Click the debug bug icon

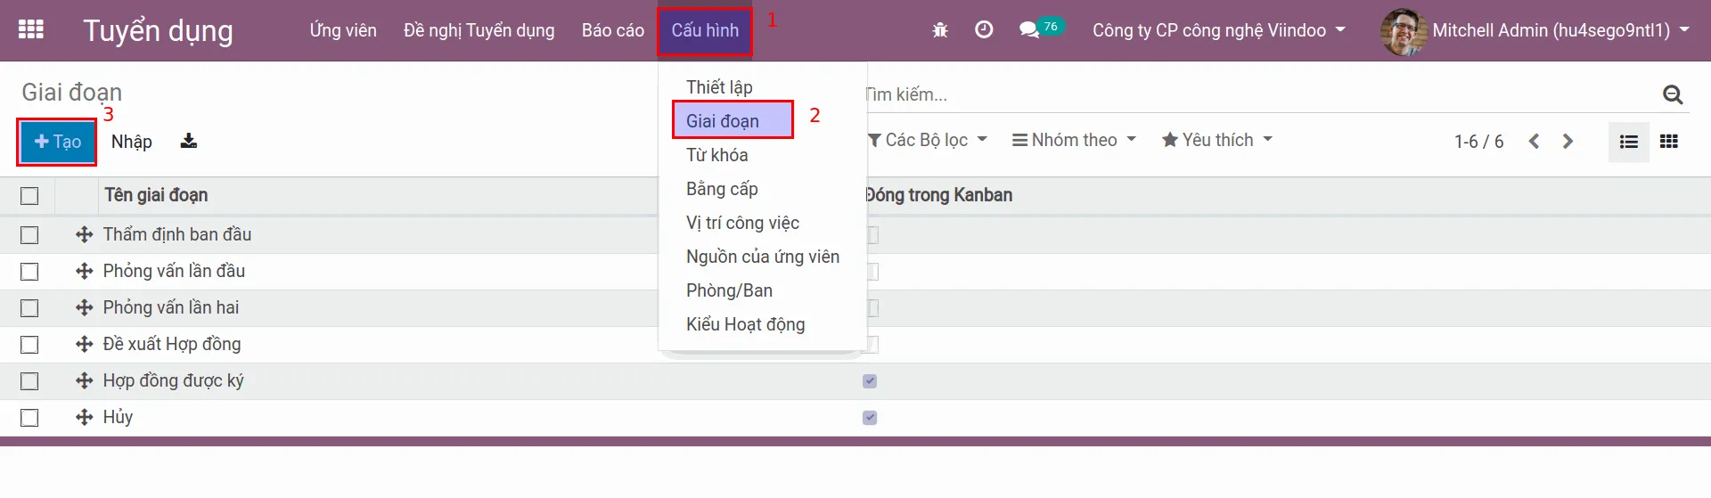pyautogui.click(x=939, y=30)
